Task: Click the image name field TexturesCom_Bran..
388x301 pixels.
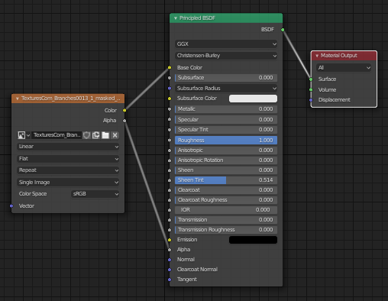Action: click(57, 135)
